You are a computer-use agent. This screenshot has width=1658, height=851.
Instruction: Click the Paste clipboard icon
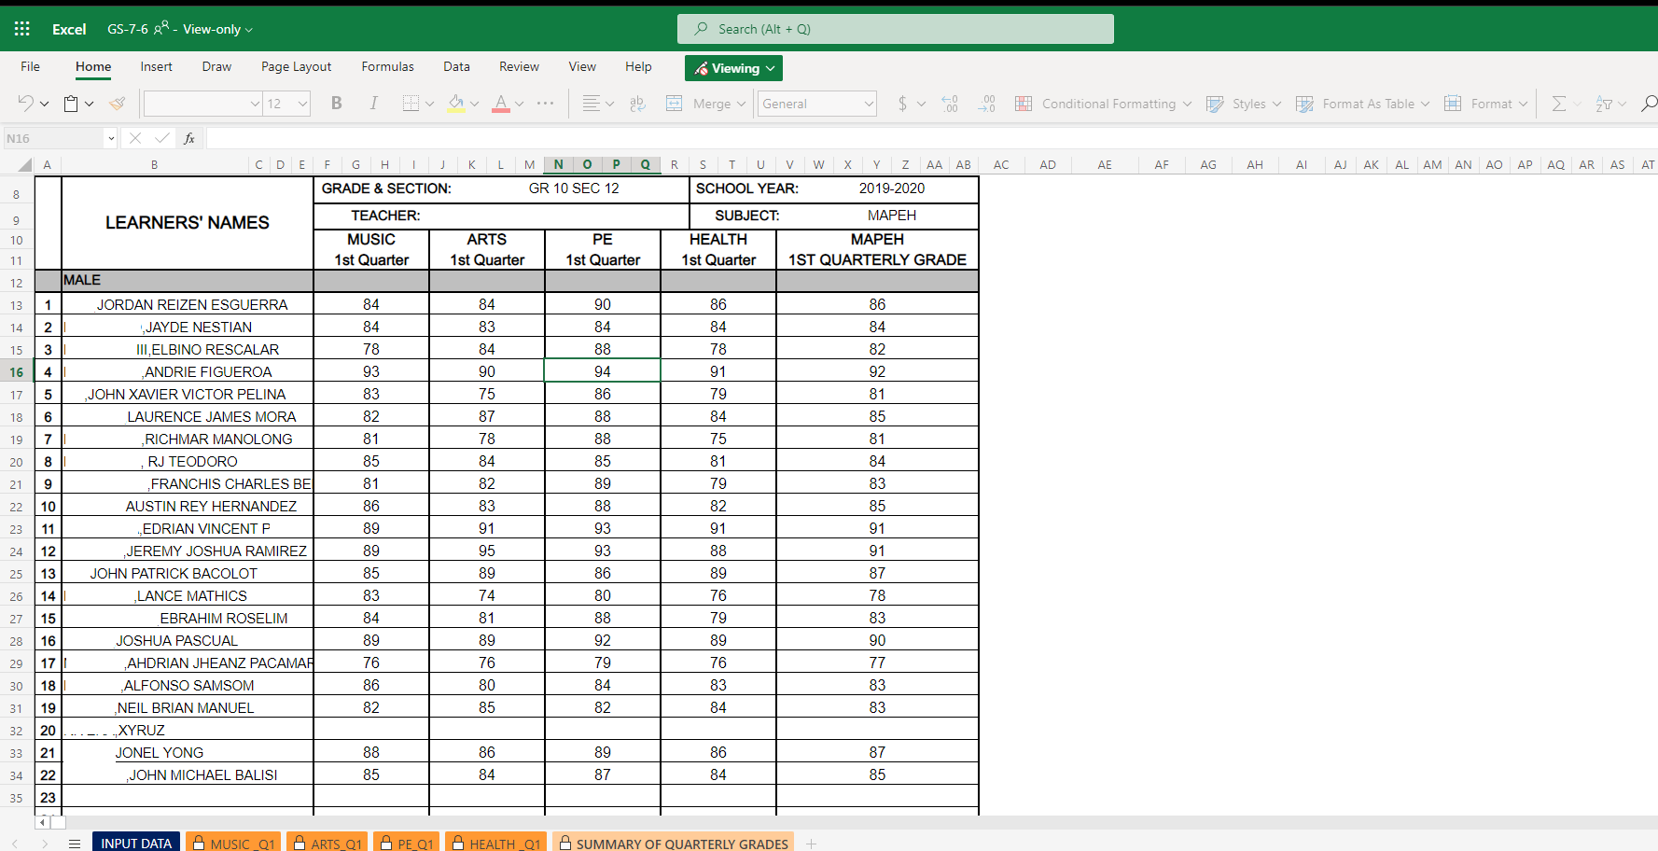71,104
